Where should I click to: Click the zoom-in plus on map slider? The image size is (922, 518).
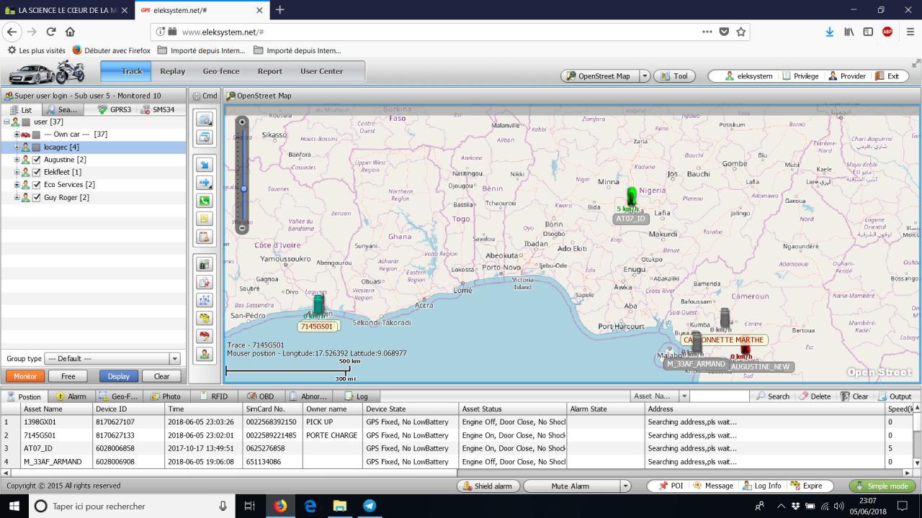243,122
